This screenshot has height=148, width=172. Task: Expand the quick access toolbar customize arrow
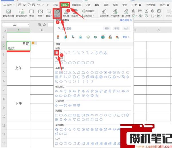click(x=48, y=5)
